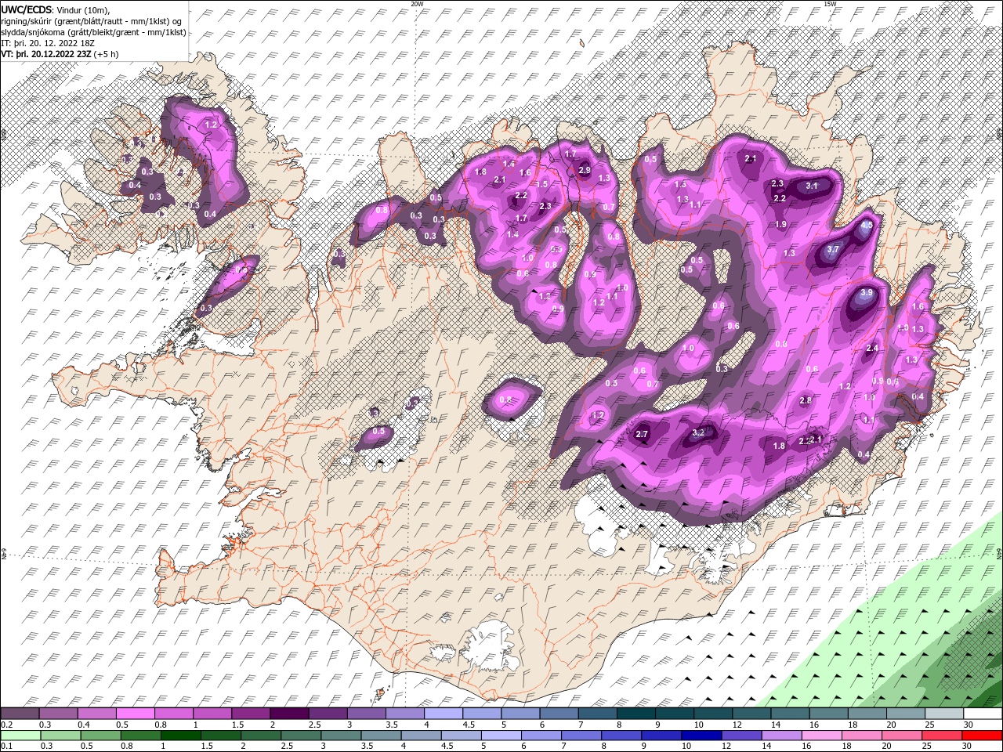Click the bright red 30 swatch, bottom legend row
1003x752 pixels.
coord(982,736)
